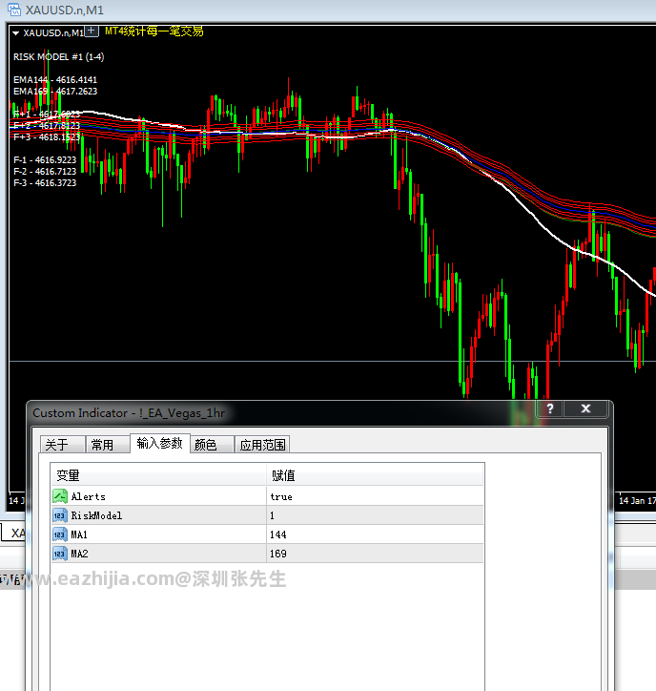Open the 关于 tab
Viewport: 656px width, 691px height.
coord(62,444)
